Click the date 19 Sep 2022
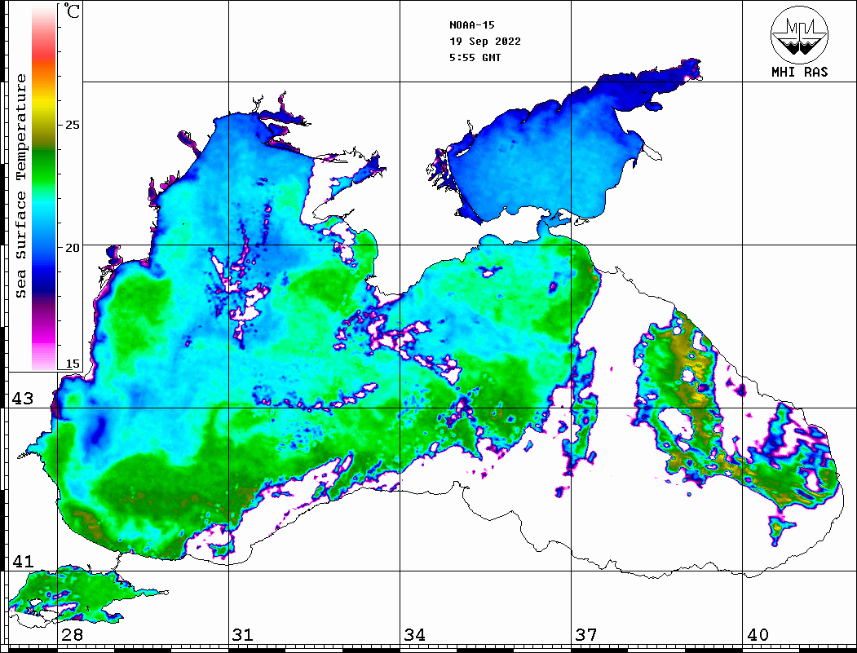 (x=485, y=42)
